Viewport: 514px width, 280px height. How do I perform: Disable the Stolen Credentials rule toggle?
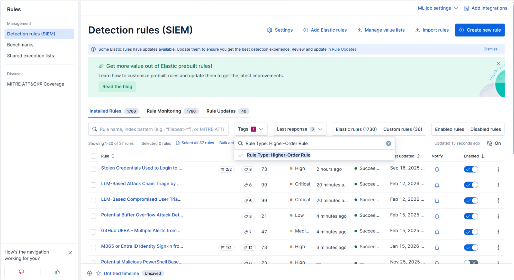point(471,169)
